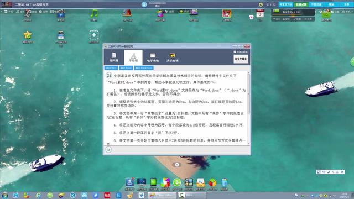The width and height of the screenshot is (354, 199).
Task: Click the scroll-down arrow of question panel
Action: point(249,144)
